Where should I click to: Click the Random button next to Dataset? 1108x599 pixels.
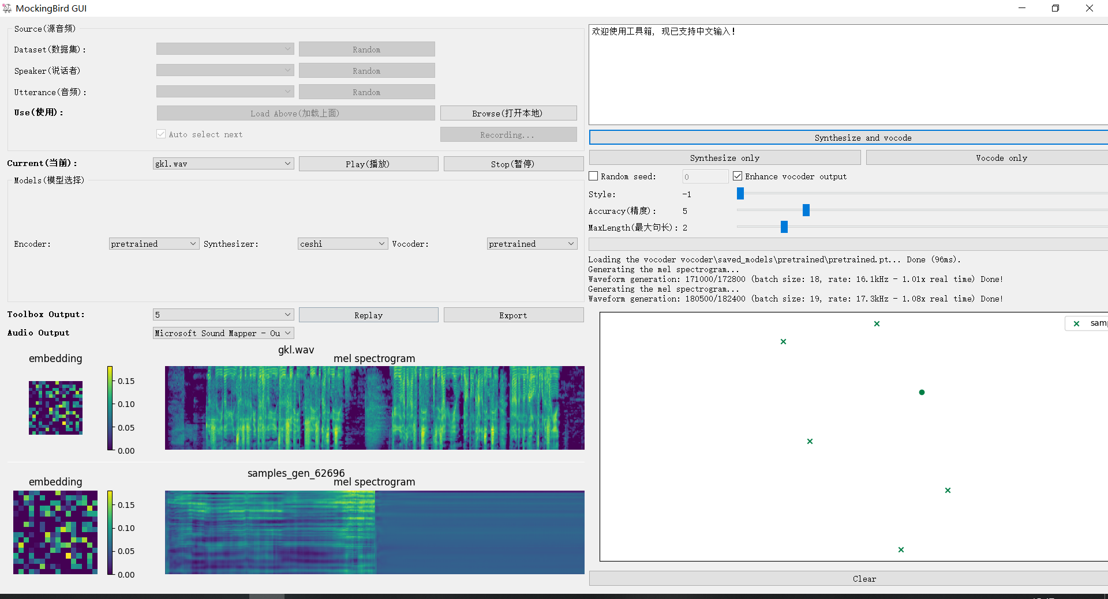pyautogui.click(x=366, y=49)
